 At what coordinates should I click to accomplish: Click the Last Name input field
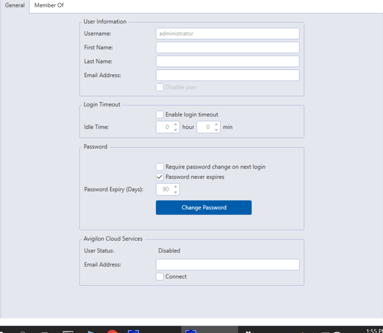click(x=227, y=61)
